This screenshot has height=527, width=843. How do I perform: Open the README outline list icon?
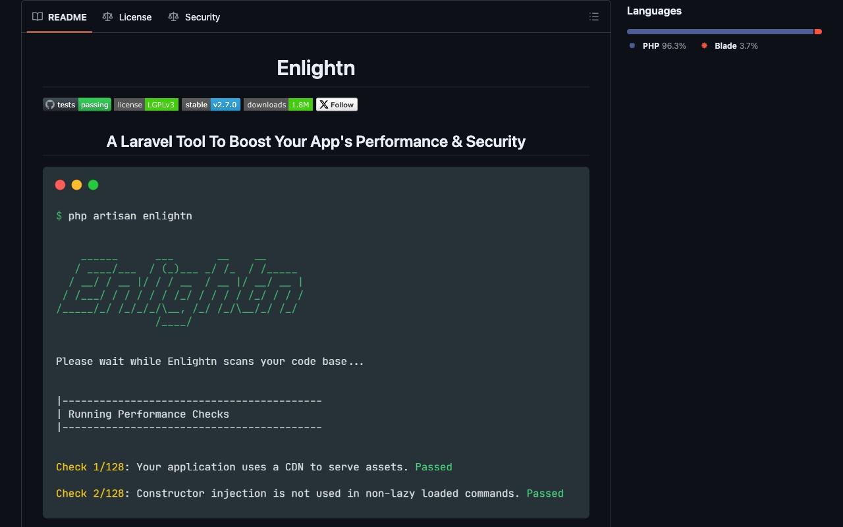click(x=594, y=17)
